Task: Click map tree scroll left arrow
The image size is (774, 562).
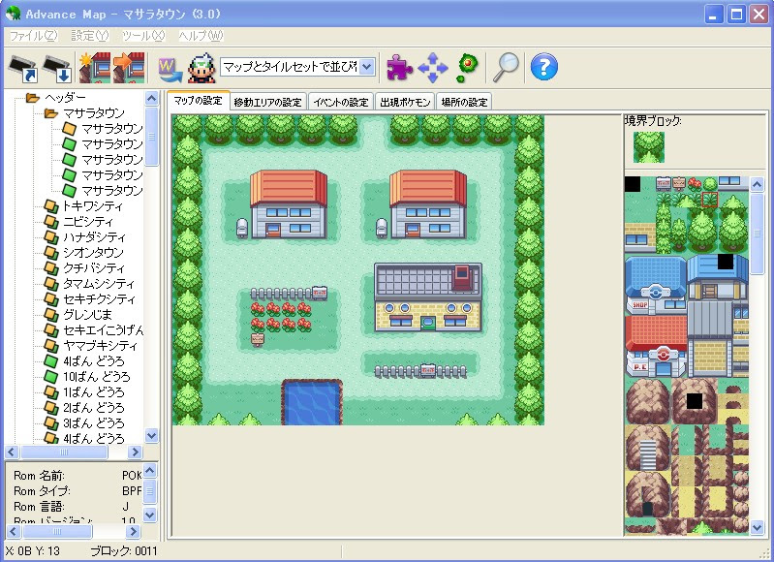Action: click(13, 452)
